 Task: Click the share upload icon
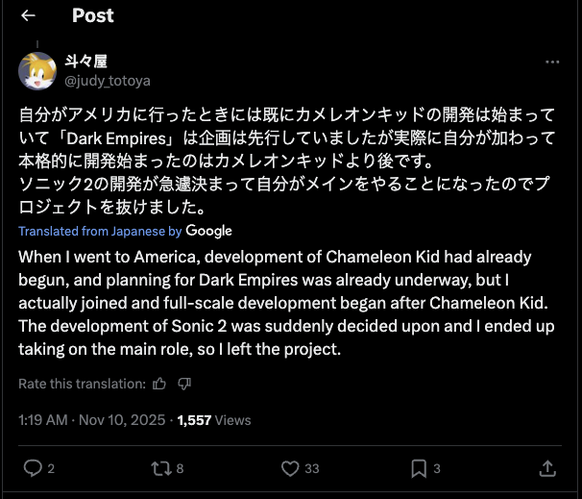click(547, 468)
